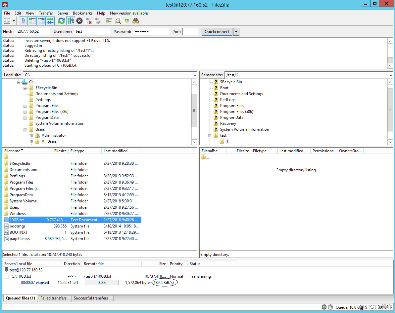Click the speed limit gauge icon in status bar
Screen dimensions: 395x313
[330, 307]
